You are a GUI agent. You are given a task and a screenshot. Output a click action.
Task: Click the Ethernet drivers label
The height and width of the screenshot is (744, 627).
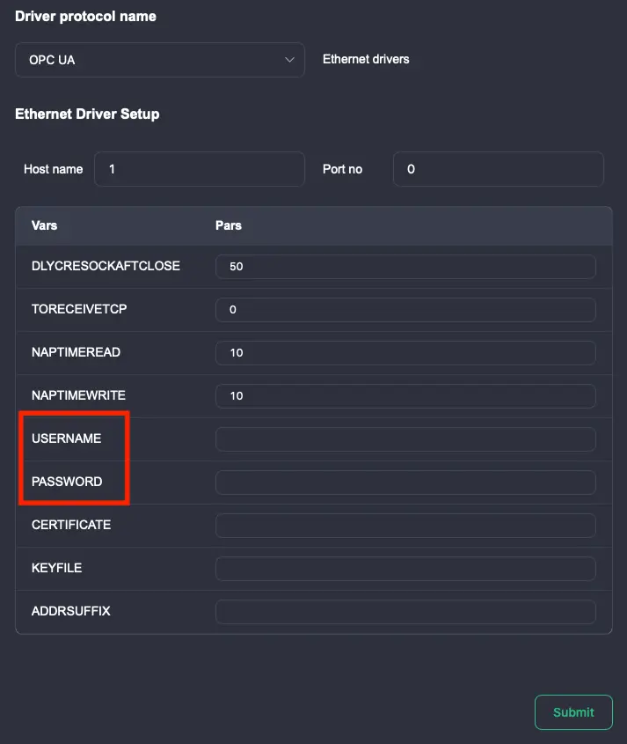pos(366,60)
